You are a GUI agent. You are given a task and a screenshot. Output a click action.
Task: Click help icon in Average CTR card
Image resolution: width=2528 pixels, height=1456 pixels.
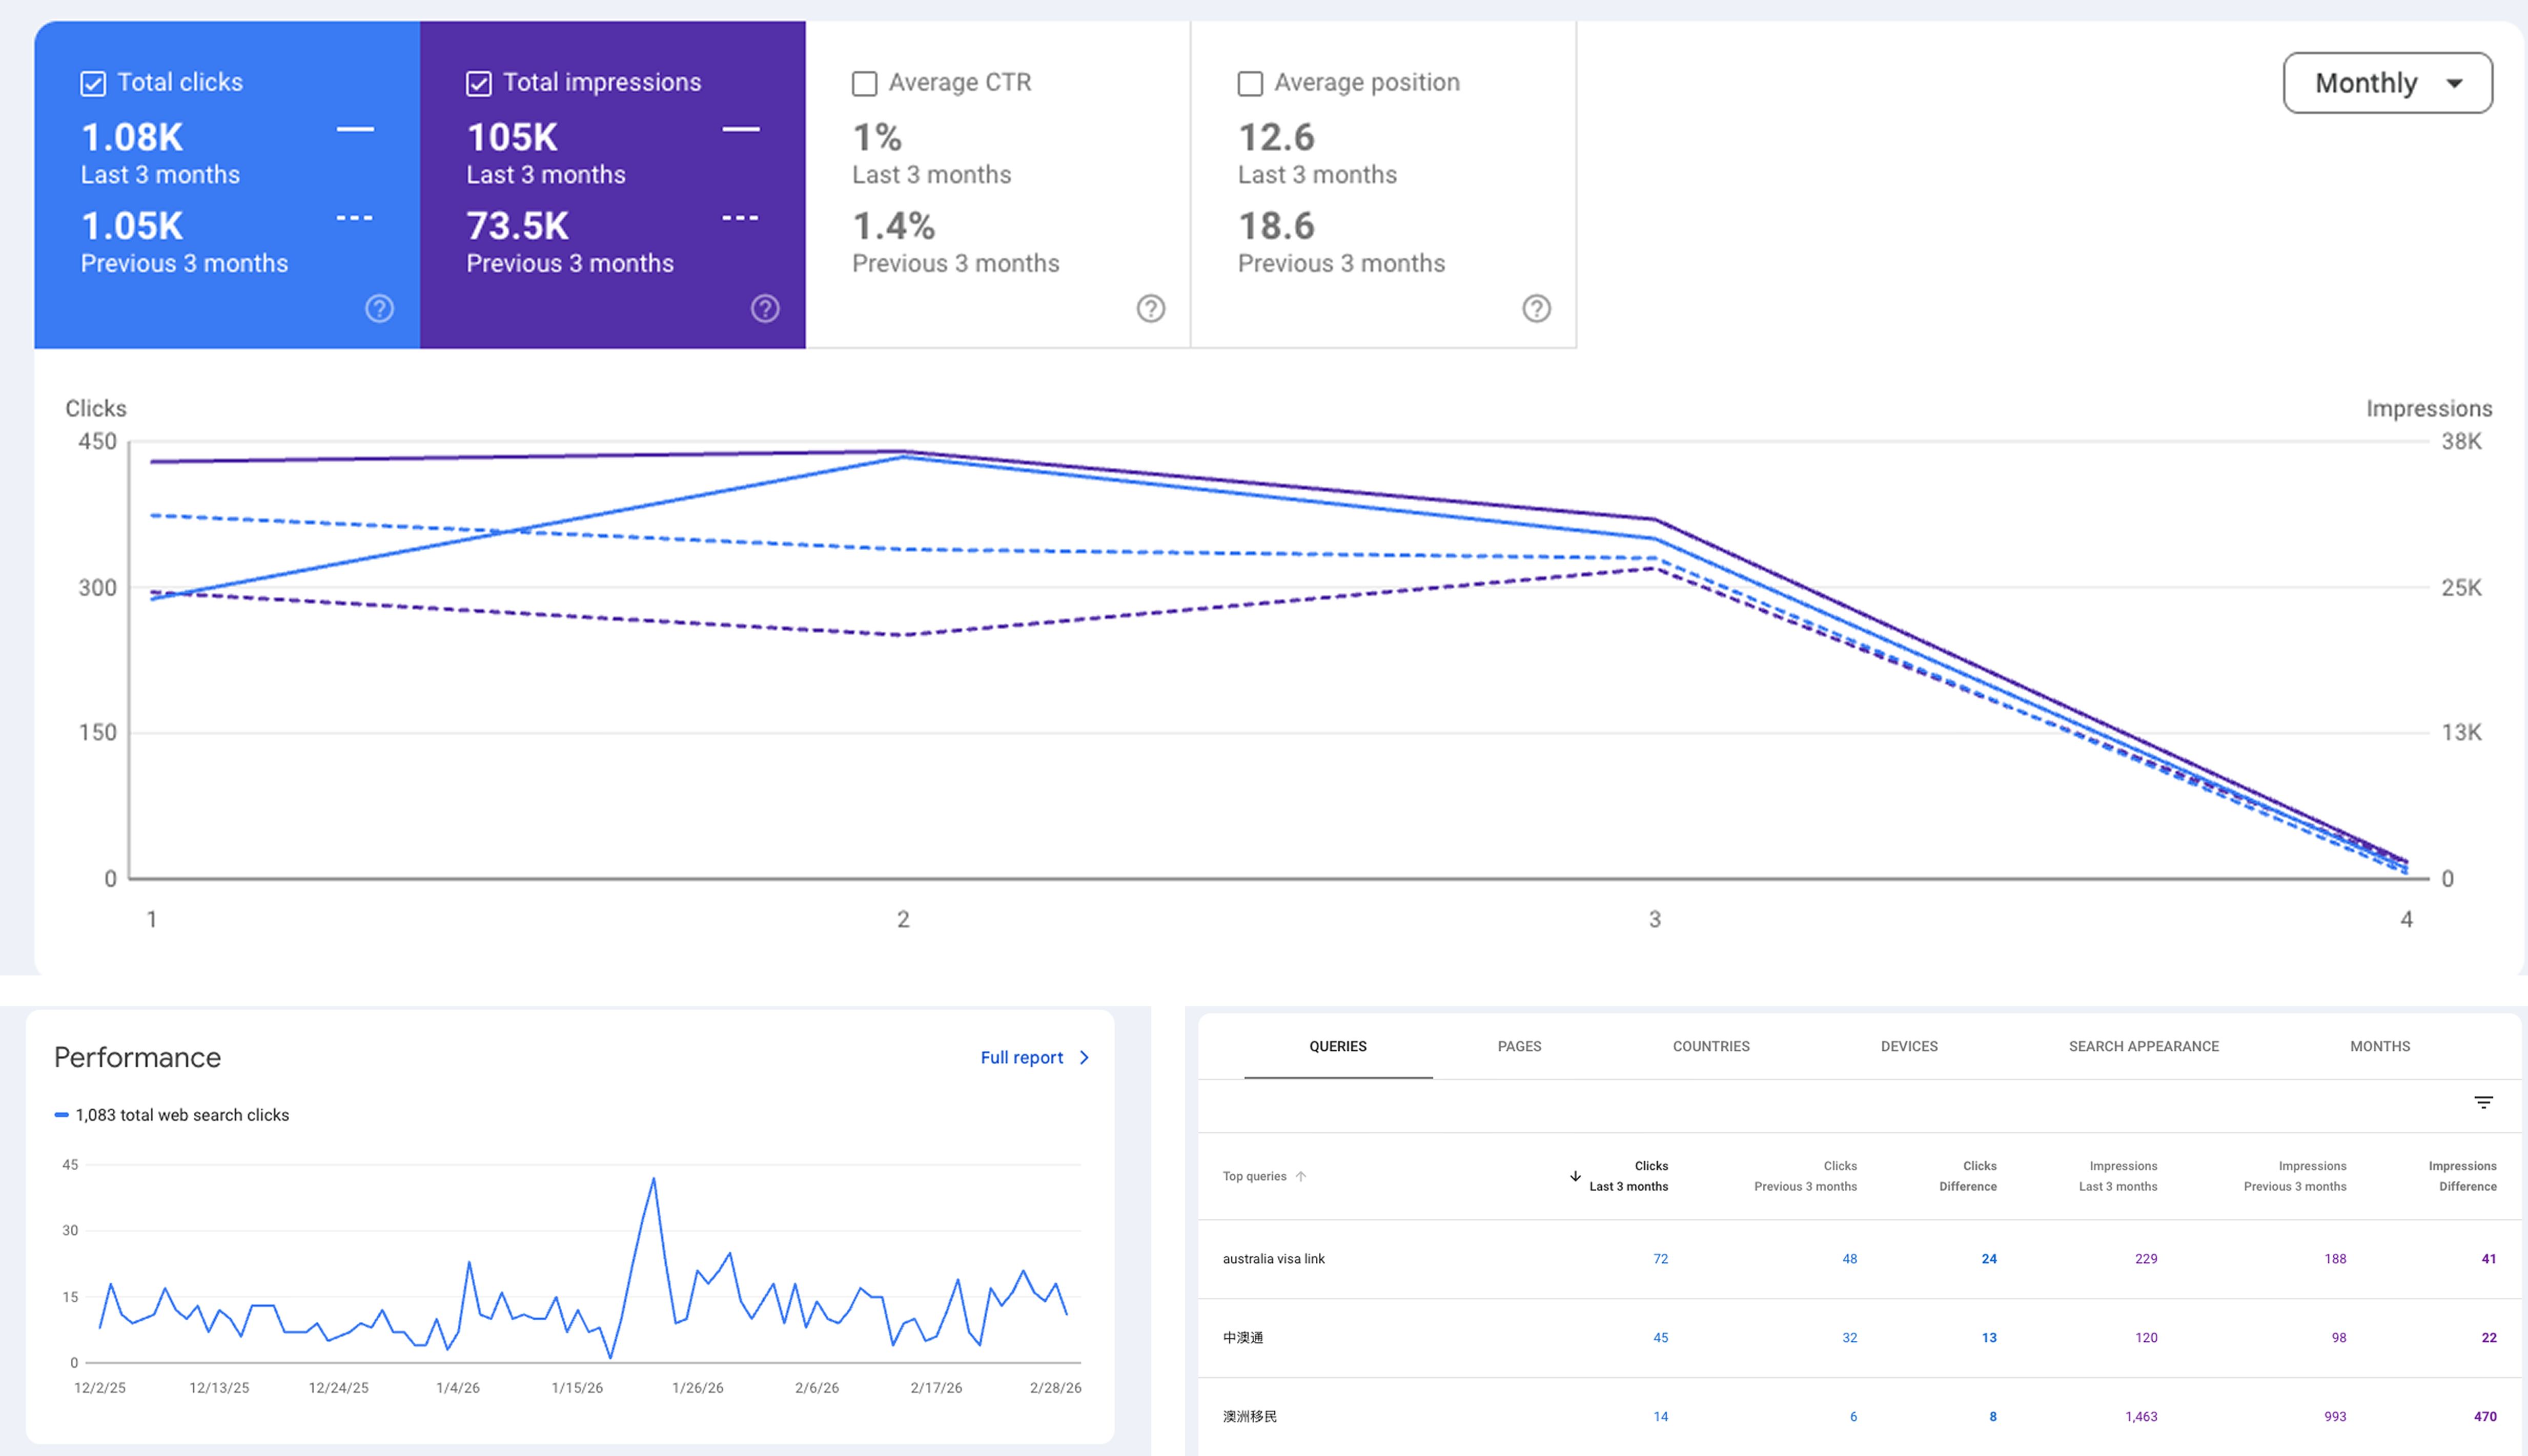(x=1150, y=308)
